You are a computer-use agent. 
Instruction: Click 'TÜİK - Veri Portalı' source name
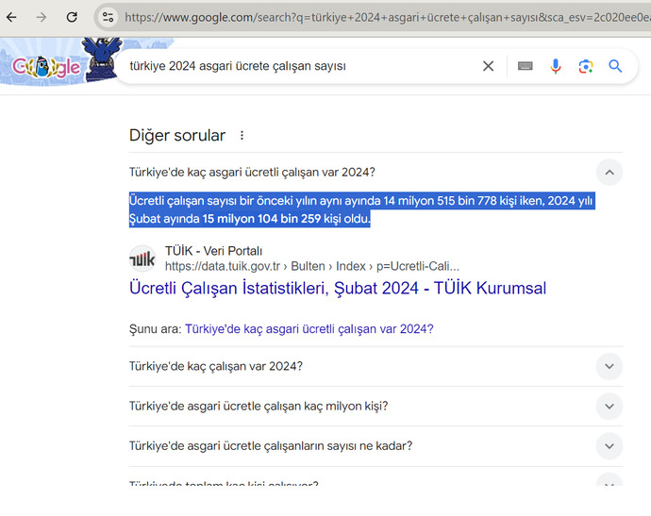point(213,251)
